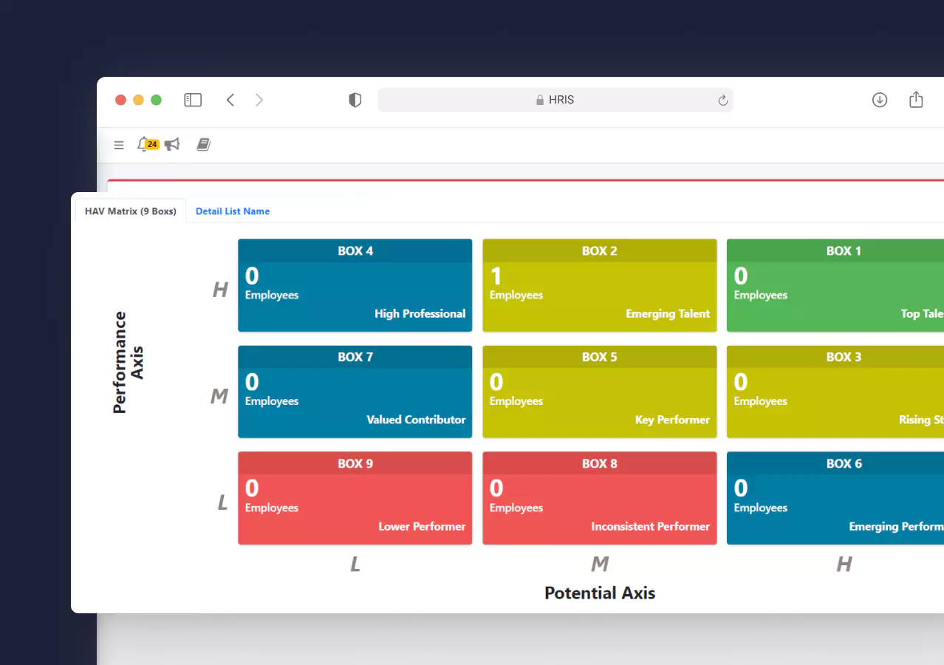
Task: Open the browser downloads icon
Action: 879,100
